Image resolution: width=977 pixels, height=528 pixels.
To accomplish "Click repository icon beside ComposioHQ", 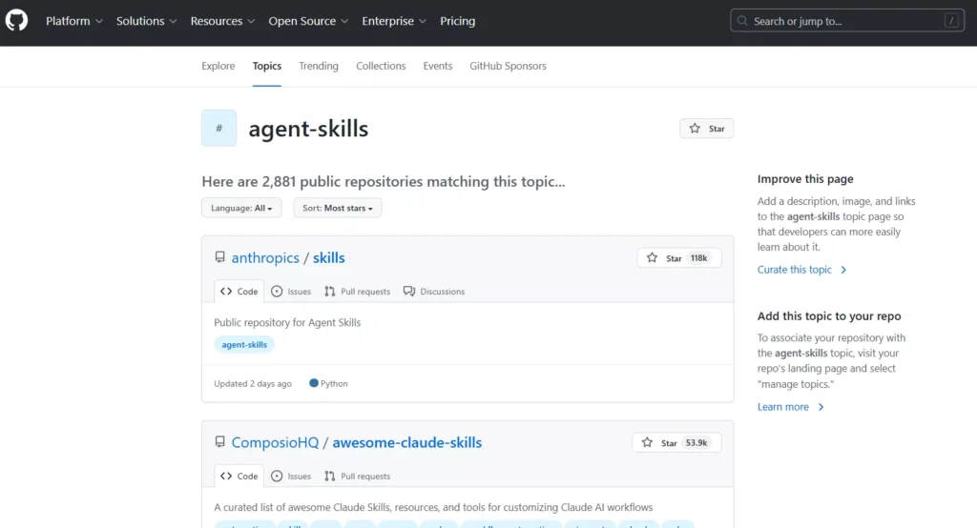I will coord(220,442).
